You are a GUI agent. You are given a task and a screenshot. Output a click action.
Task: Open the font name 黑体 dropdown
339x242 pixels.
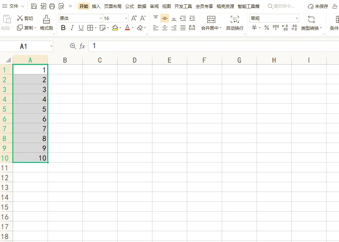point(101,19)
